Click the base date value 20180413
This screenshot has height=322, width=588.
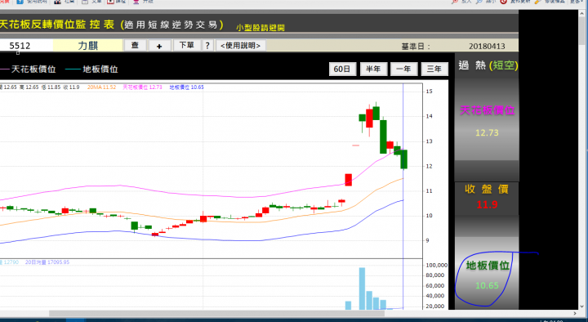[x=487, y=46]
